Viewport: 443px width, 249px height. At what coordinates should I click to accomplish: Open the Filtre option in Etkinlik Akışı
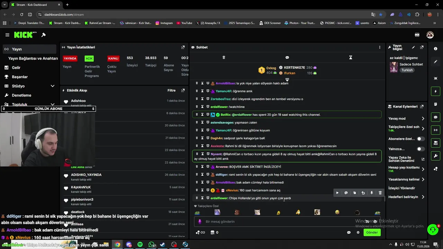(171, 91)
